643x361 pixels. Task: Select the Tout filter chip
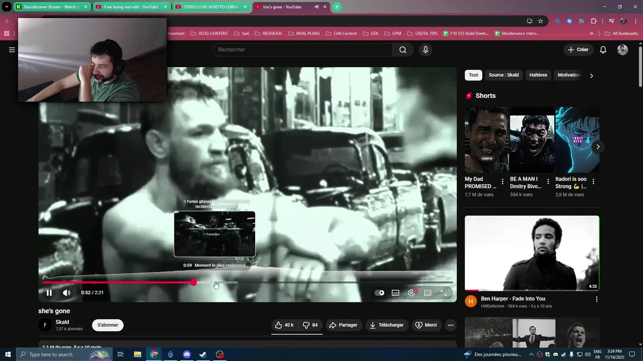473,75
